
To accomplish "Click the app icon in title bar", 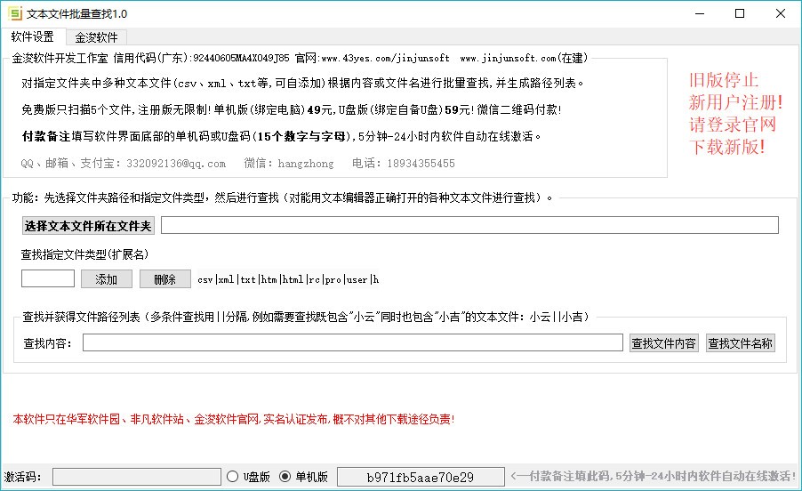I will click(x=15, y=13).
